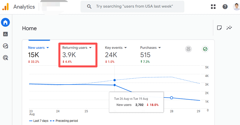The height and width of the screenshot is (125, 240).
Task: Click the Google Analytics logo
Action: tap(5, 7)
